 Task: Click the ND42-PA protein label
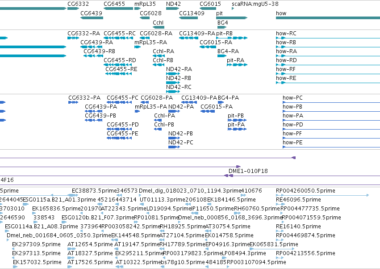pos(181,107)
